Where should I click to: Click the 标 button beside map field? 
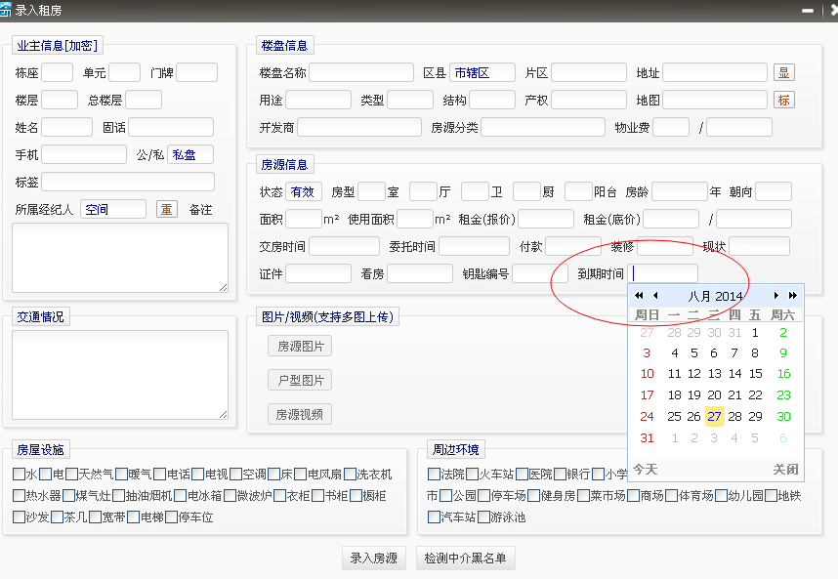tap(783, 101)
